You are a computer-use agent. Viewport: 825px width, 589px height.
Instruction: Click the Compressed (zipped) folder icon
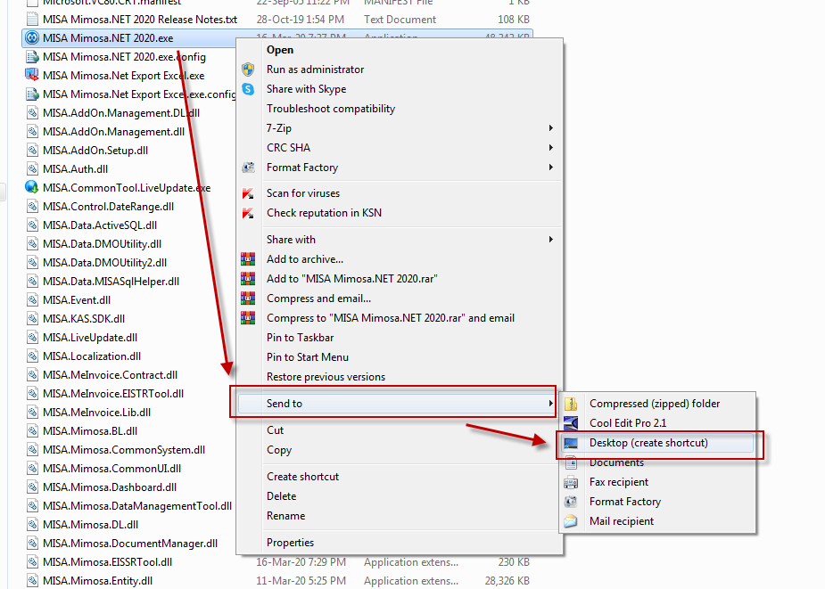[571, 404]
